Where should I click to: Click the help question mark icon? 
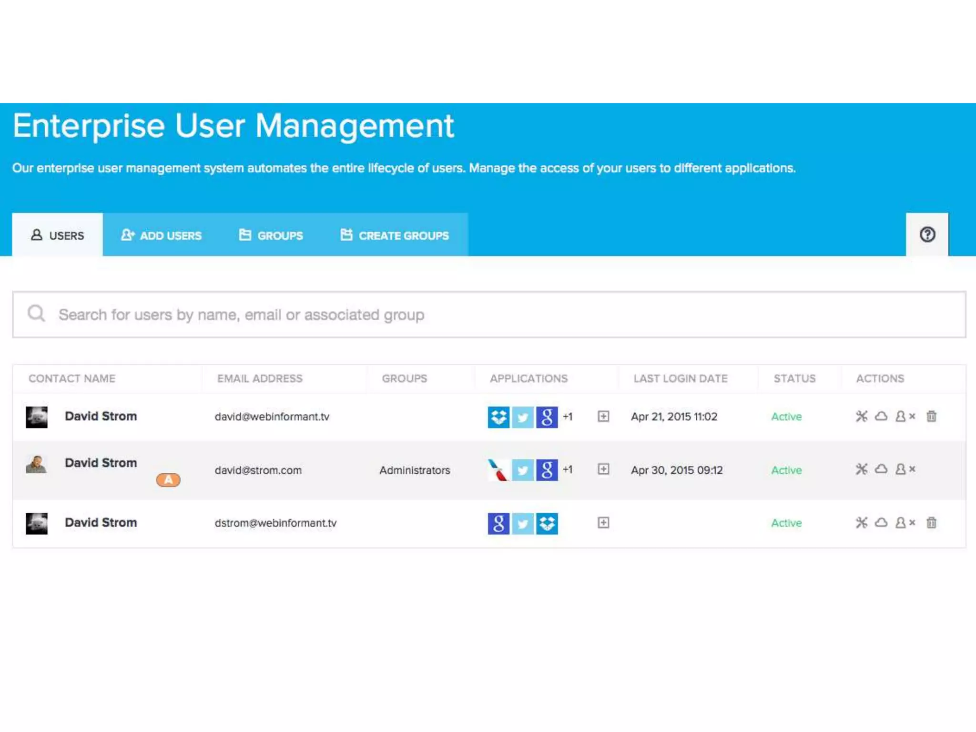(927, 234)
